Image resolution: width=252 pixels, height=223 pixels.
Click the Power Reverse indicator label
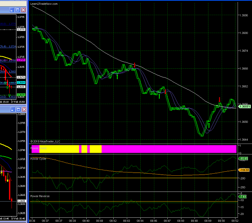[x=40, y=196]
